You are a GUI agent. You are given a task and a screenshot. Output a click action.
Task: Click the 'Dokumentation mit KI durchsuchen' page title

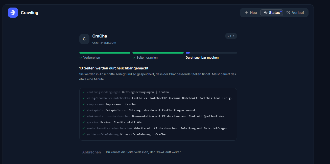tap(178, 116)
